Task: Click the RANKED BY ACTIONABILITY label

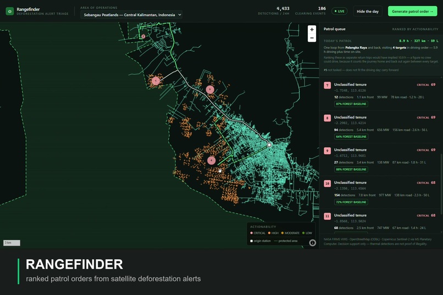Action: (x=415, y=29)
